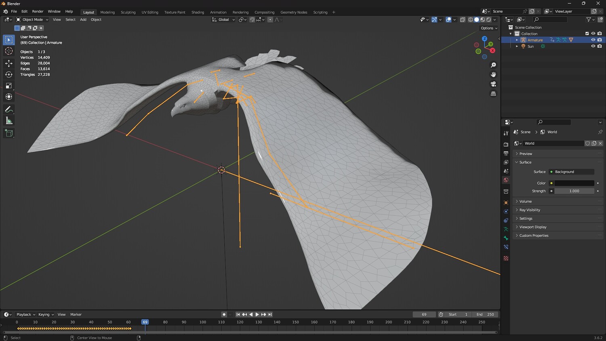Click the Add Cube tool
Viewport: 606px width, 341px height.
8,133
